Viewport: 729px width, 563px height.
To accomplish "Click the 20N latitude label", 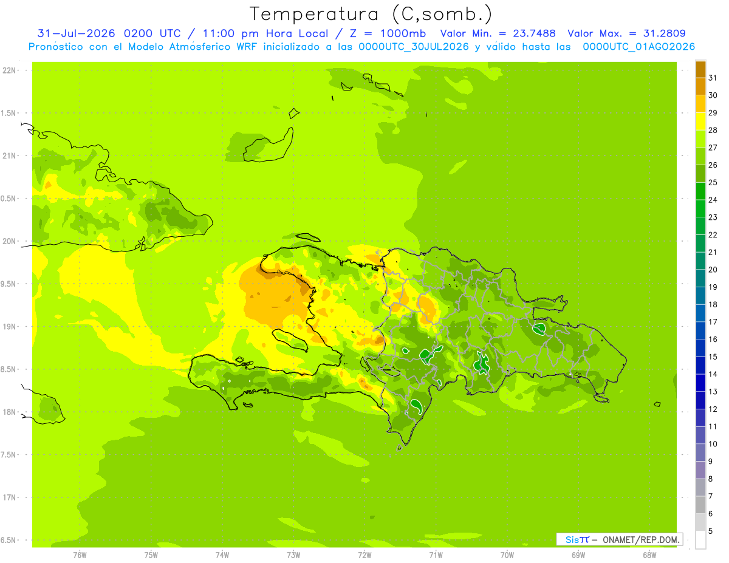I will (x=10, y=241).
